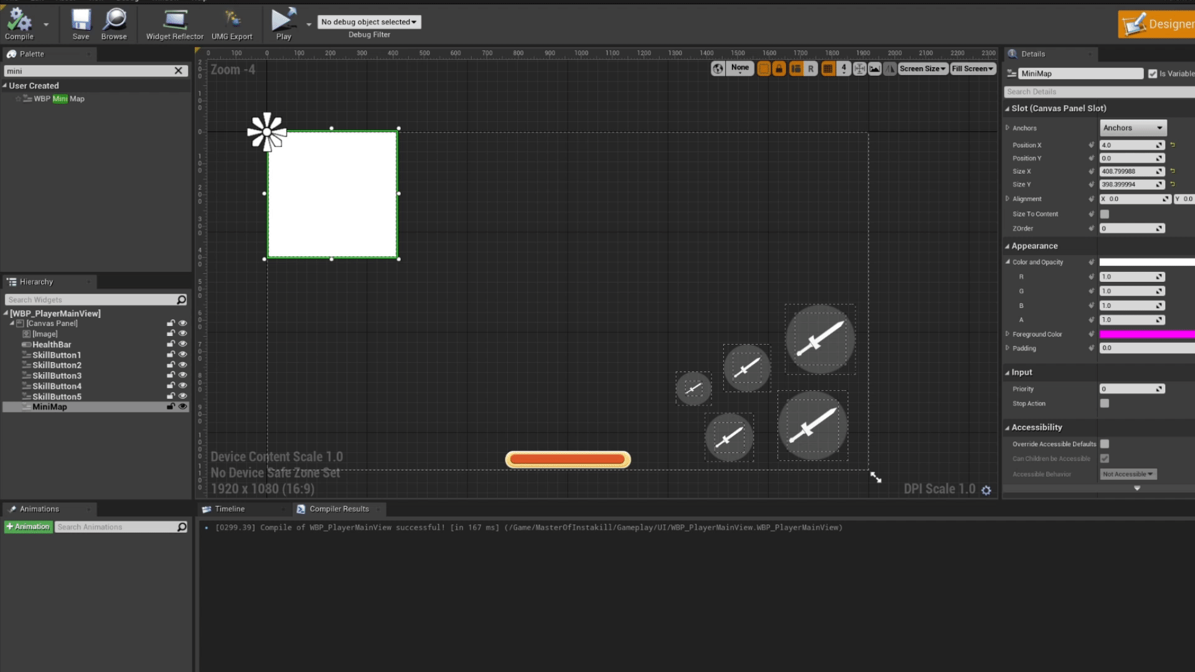Click the Compile blueprint icon
The height and width of the screenshot is (672, 1195).
(x=19, y=21)
